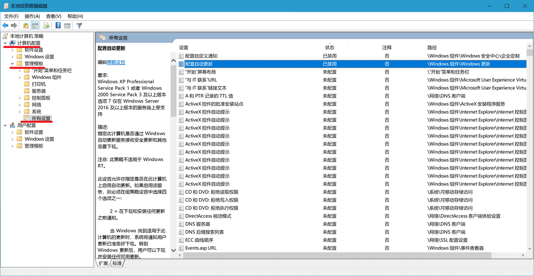This screenshot has height=276, width=534.
Task: Click the policy icon of 配置自定义通知
Action: click(181, 56)
